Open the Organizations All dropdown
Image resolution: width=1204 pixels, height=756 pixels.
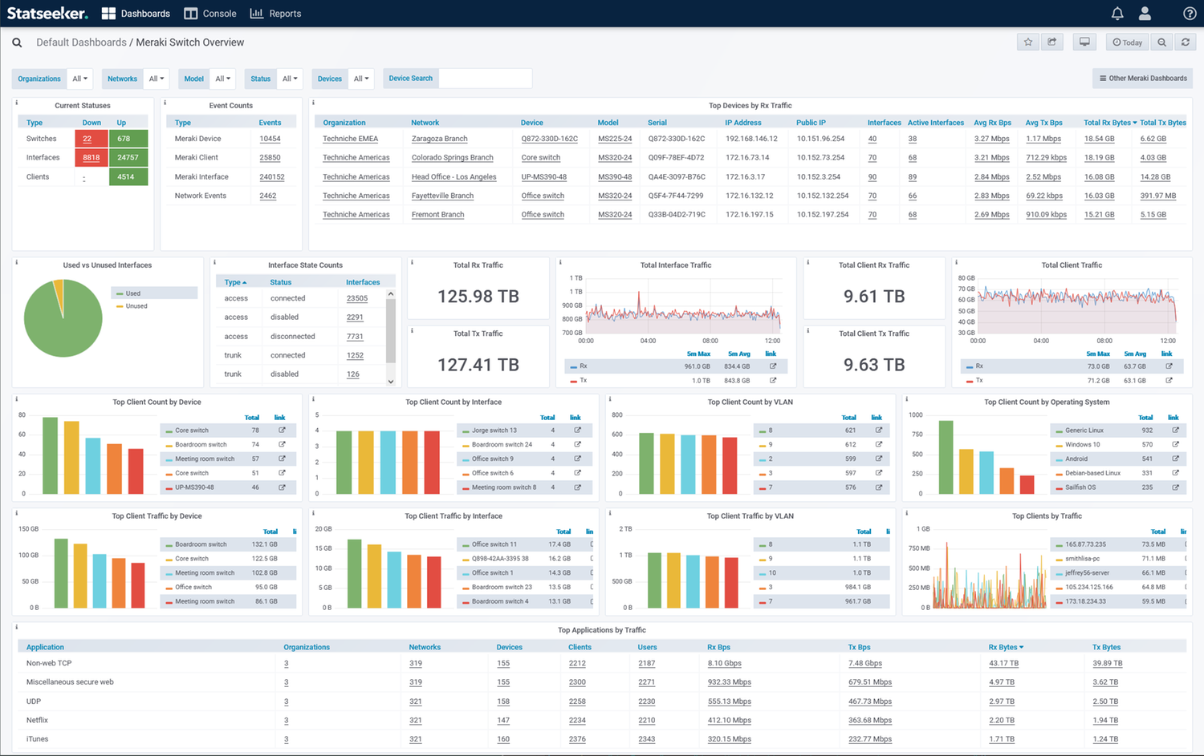(79, 78)
